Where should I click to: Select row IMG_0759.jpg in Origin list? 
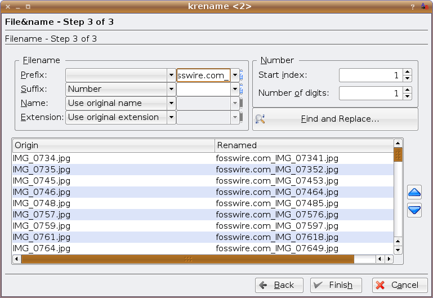(42, 226)
